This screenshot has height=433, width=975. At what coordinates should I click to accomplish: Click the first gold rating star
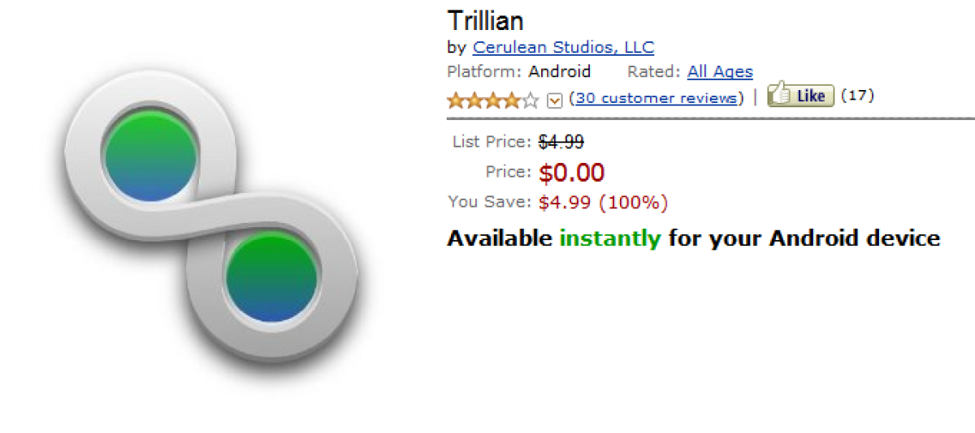(455, 101)
